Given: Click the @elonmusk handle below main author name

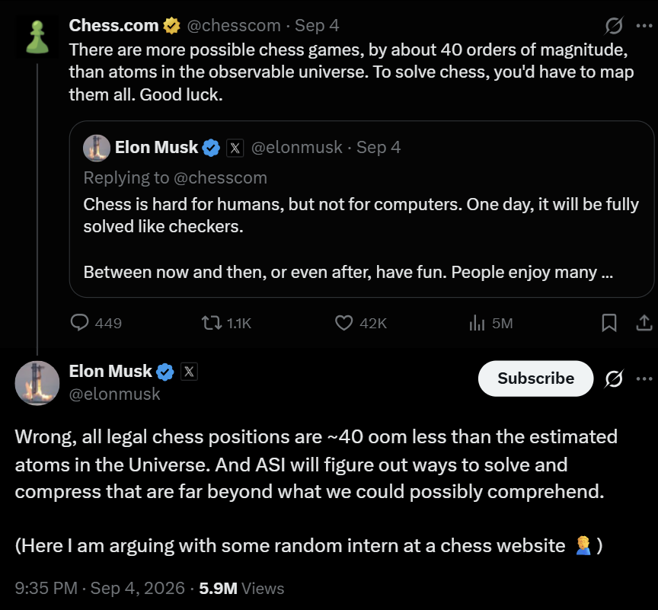Looking at the screenshot, I should (114, 394).
